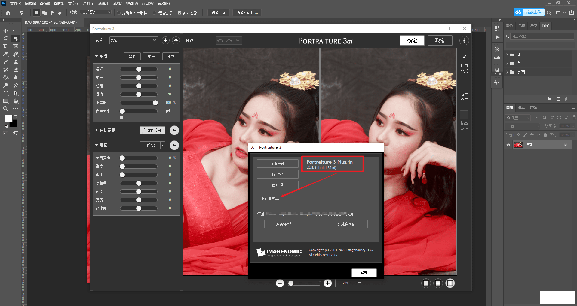The image size is (577, 306).
Task: Select the Zoom magnifier tool
Action: (x=6, y=109)
